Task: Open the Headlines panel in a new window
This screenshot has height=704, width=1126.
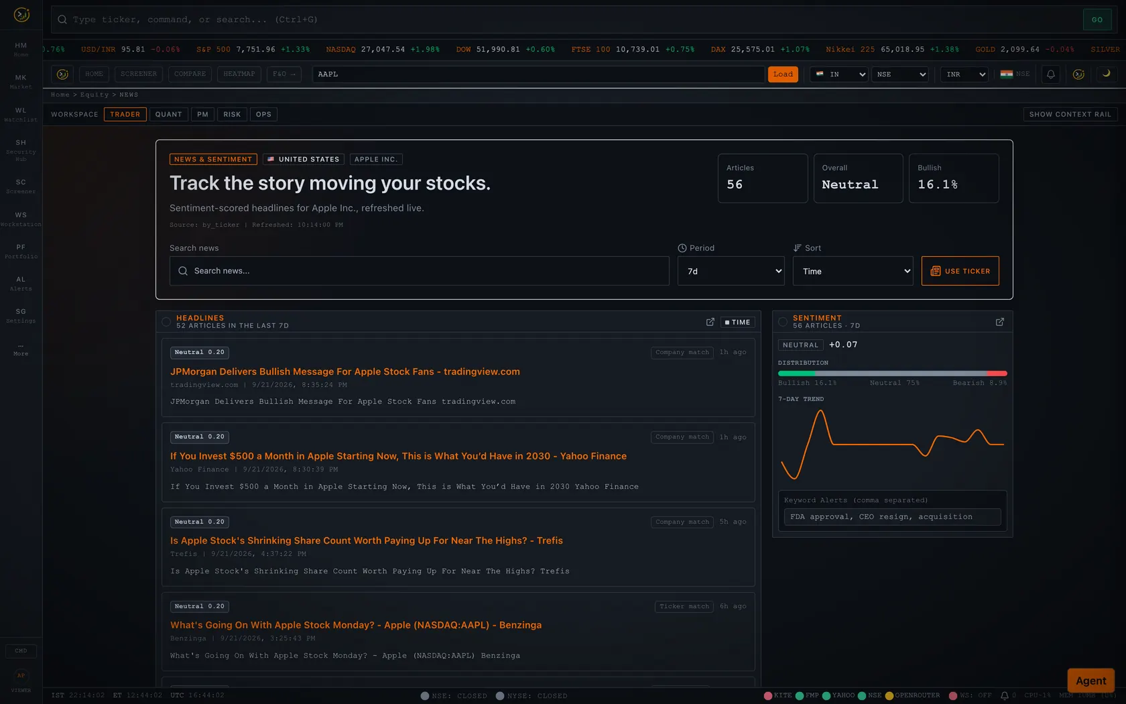Action: tap(710, 322)
